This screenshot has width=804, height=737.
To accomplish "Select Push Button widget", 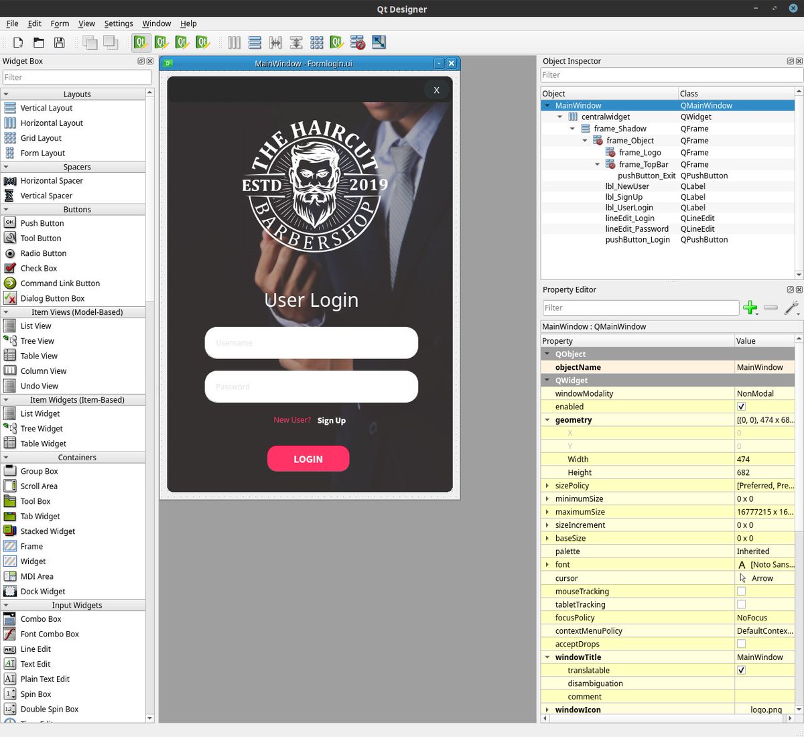I will 42,223.
